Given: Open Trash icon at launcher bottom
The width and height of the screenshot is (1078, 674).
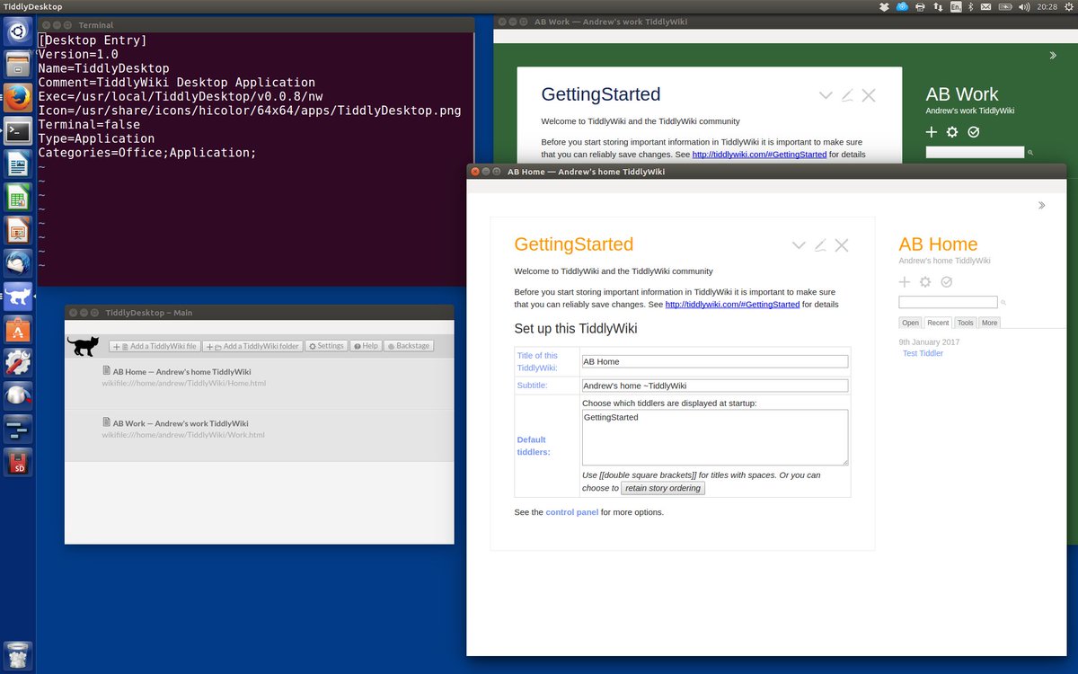Looking at the screenshot, I should pyautogui.click(x=18, y=655).
